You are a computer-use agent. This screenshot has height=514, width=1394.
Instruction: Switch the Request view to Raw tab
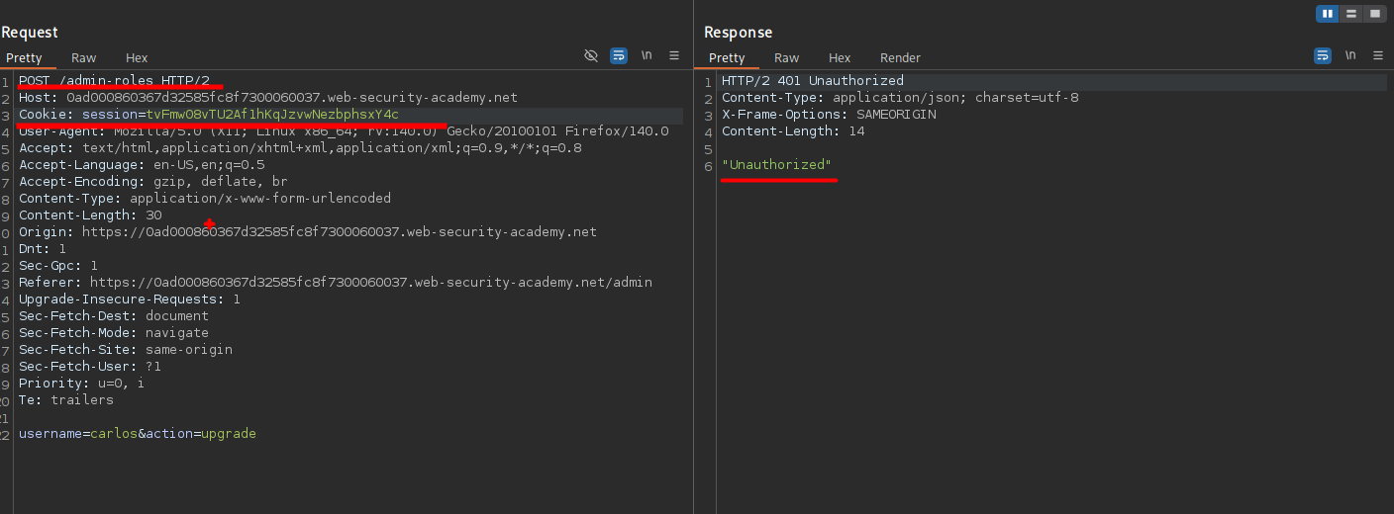coord(84,58)
